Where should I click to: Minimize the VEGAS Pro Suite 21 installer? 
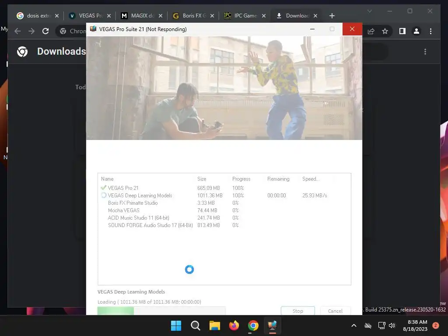[x=312, y=29]
